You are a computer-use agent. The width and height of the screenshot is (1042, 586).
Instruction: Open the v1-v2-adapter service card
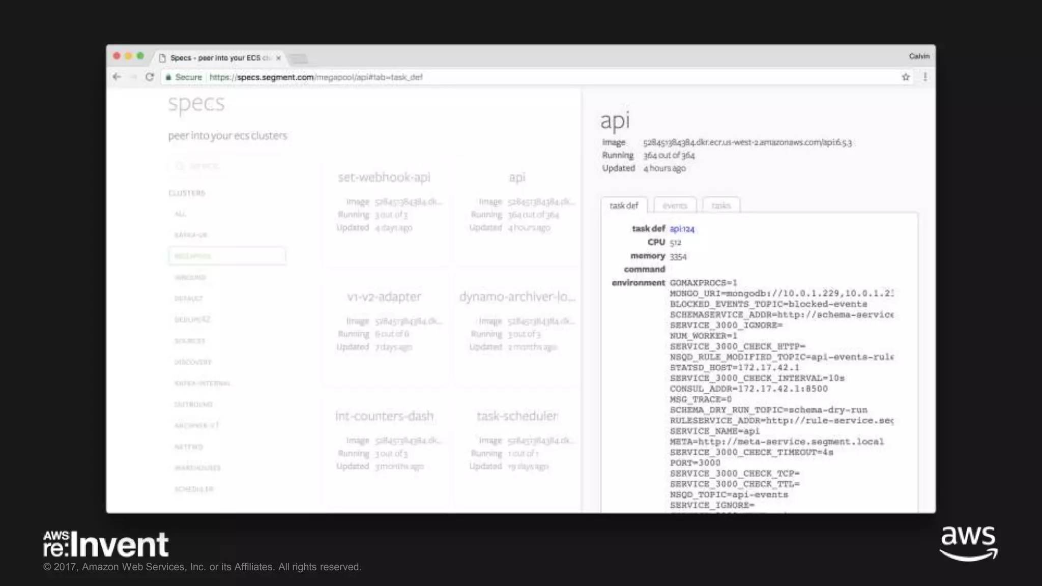(x=384, y=297)
